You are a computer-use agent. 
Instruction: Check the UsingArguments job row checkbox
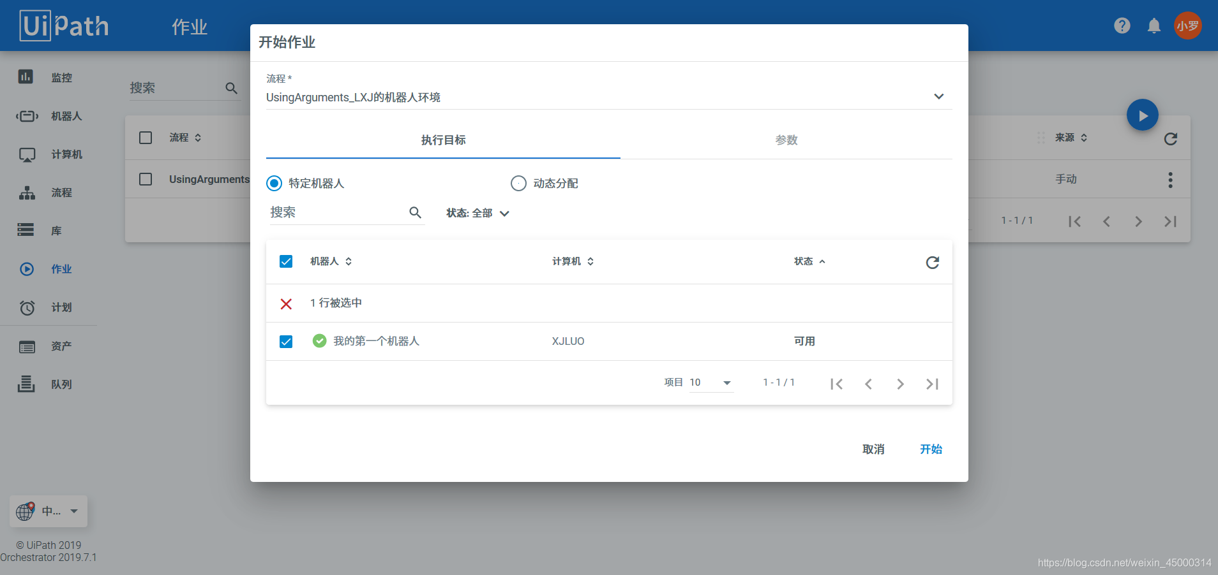click(146, 179)
